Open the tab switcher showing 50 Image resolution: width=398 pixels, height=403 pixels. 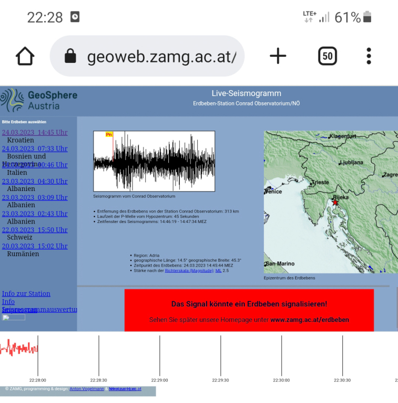coord(327,56)
